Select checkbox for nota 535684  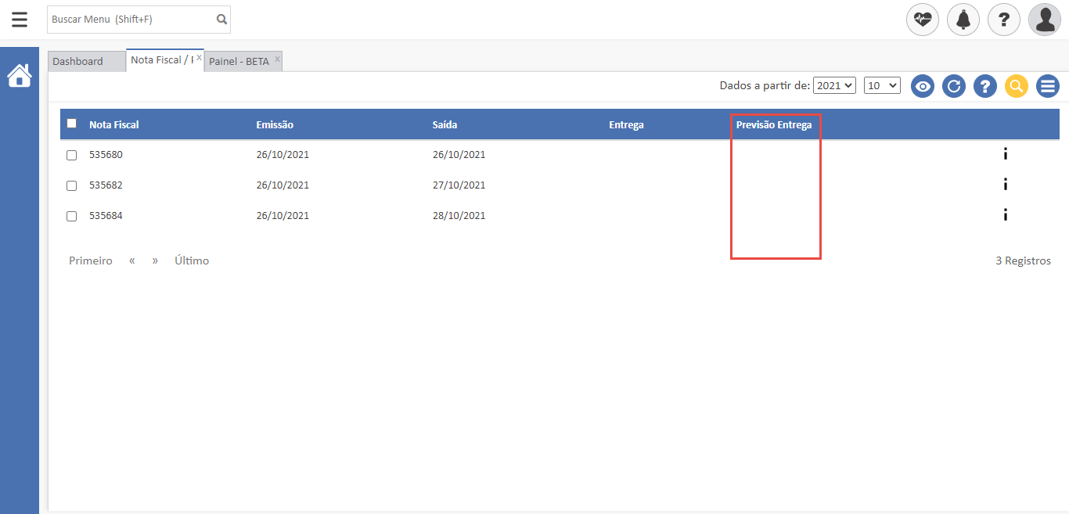point(72,216)
